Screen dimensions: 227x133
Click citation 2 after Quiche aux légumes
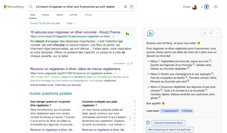click(194, 64)
